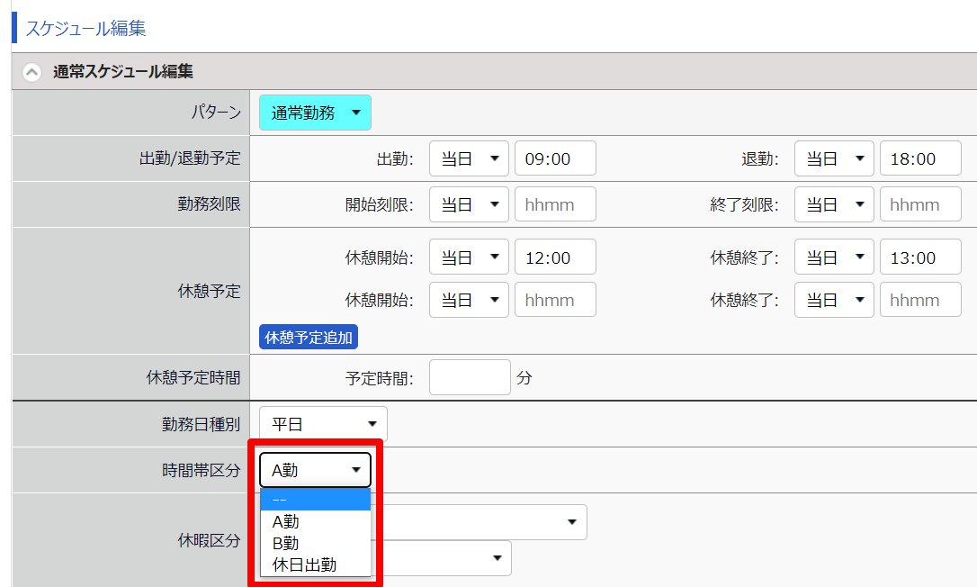Image resolution: width=977 pixels, height=587 pixels.
Task: Collapse the 通常スケジュール編集 section with the chevron icon
Action: (x=31, y=72)
